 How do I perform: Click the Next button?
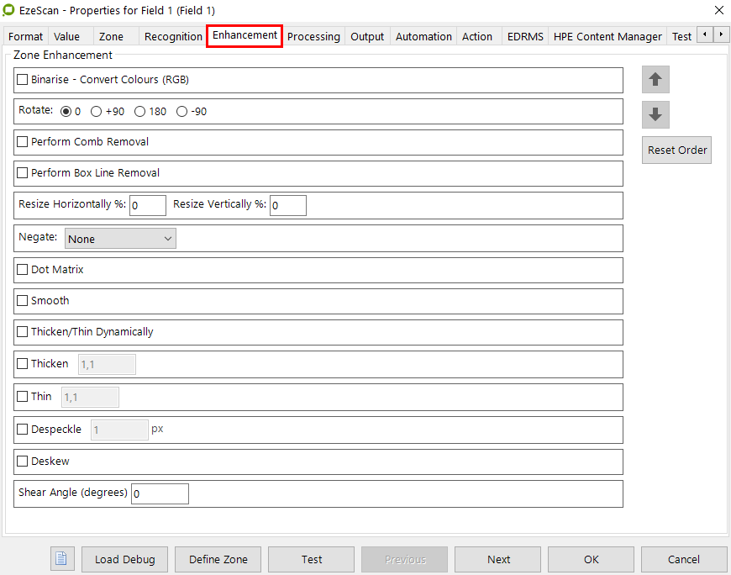coord(498,559)
